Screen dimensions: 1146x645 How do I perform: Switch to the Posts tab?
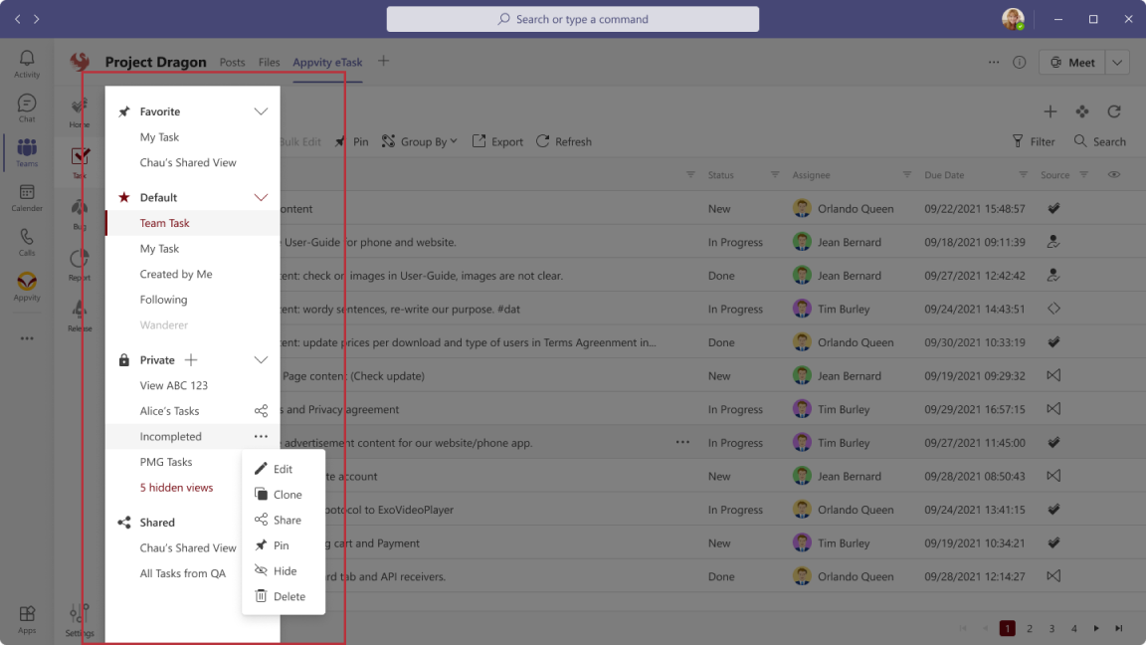point(232,62)
